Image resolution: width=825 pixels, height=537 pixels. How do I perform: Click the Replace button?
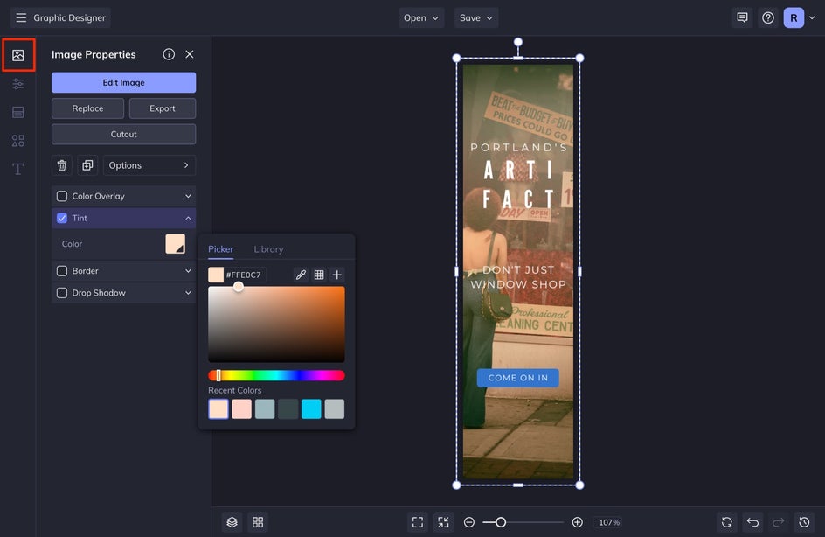88,108
